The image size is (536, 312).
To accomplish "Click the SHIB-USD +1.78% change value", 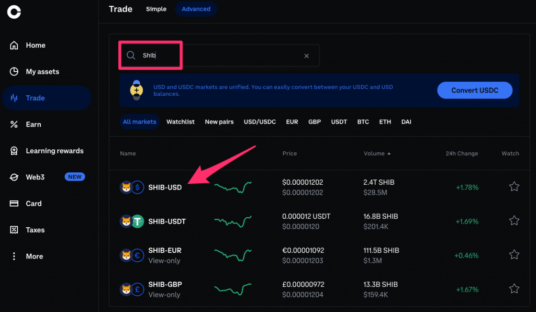I will point(467,187).
